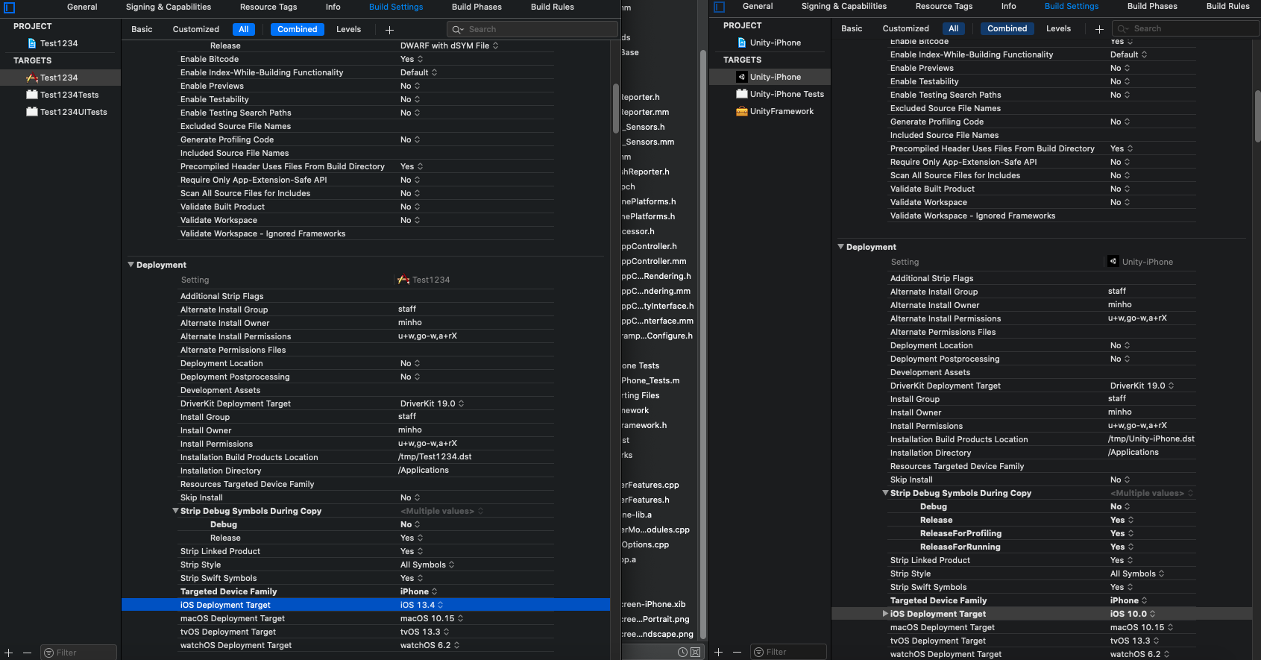Open Build Rules tab in right window

(x=1227, y=6)
